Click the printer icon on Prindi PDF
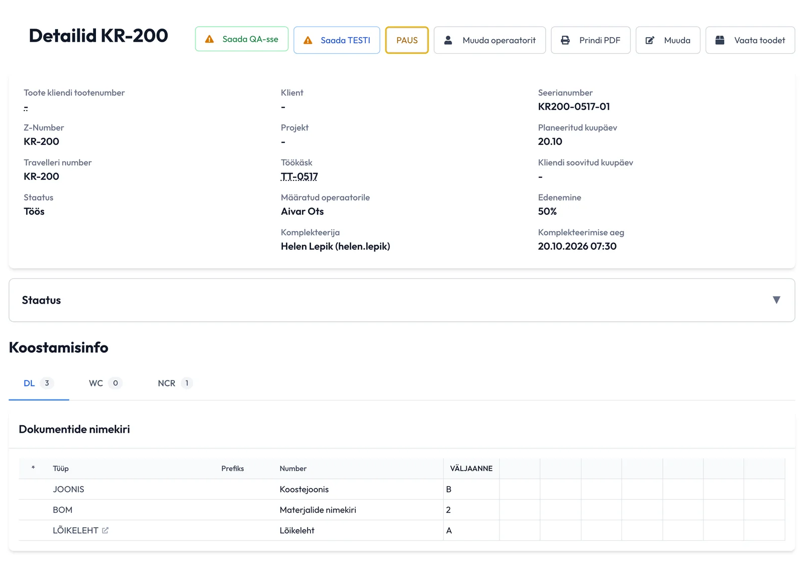Image resolution: width=804 pixels, height=584 pixels. click(565, 40)
